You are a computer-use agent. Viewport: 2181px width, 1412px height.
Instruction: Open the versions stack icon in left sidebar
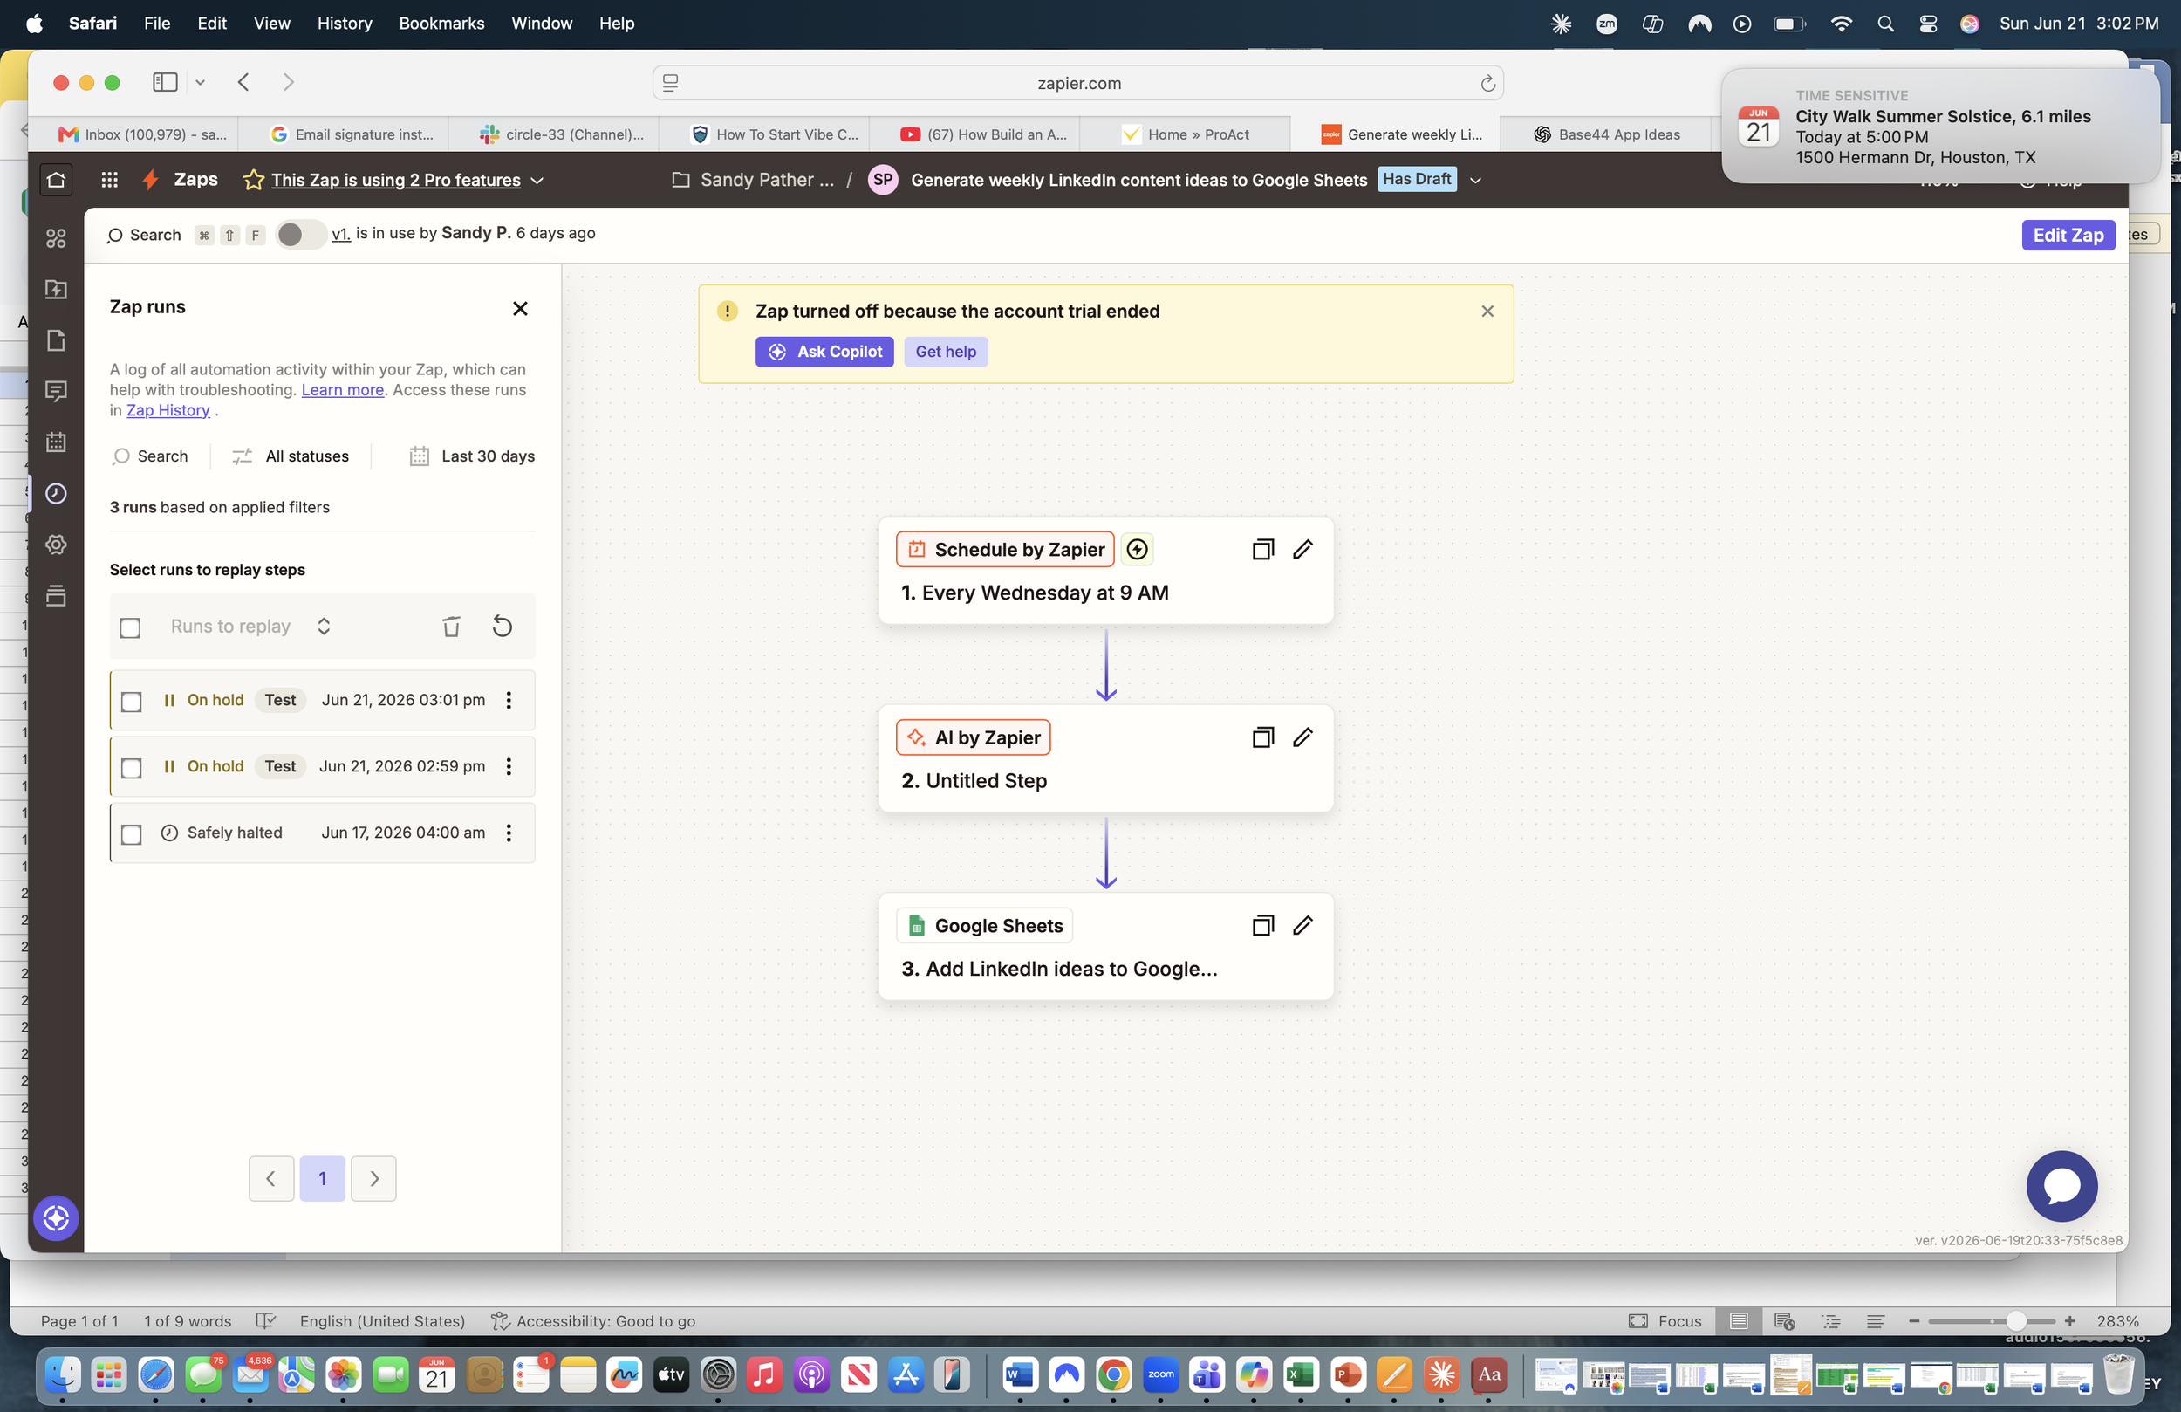click(56, 596)
